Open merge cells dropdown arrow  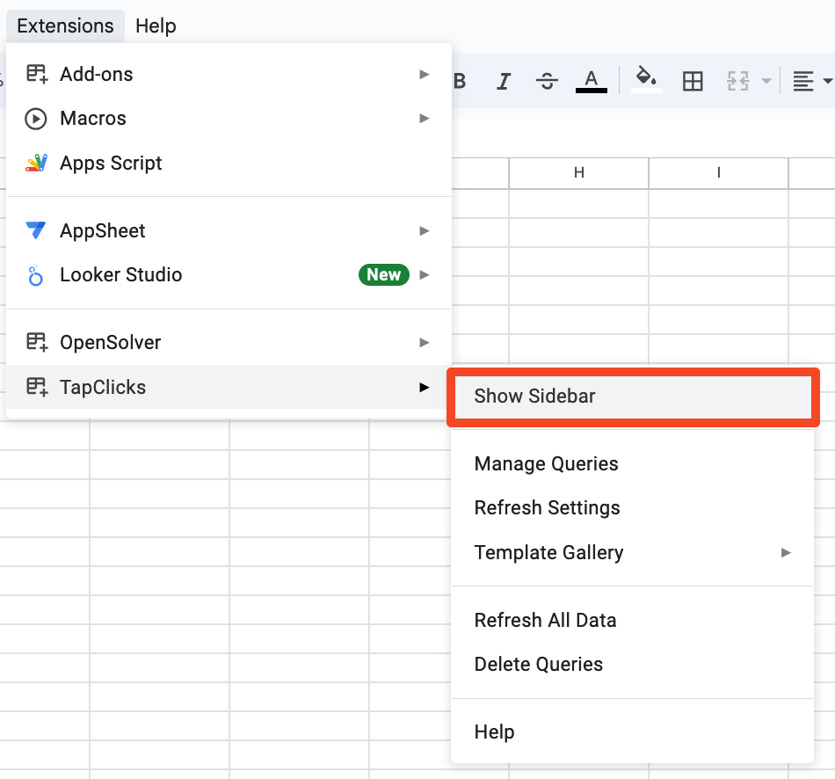point(766,81)
